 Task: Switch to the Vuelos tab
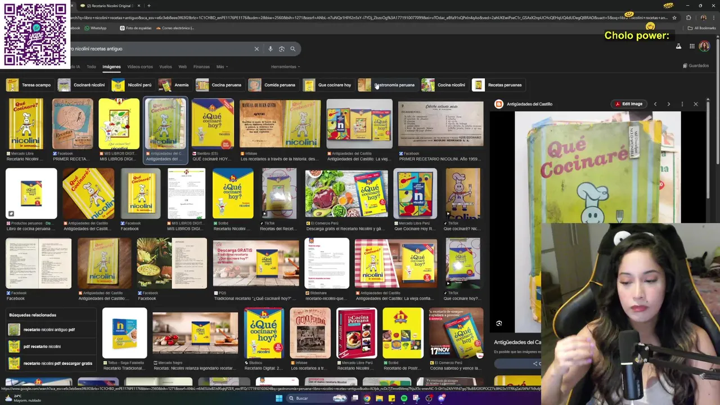tap(165, 67)
